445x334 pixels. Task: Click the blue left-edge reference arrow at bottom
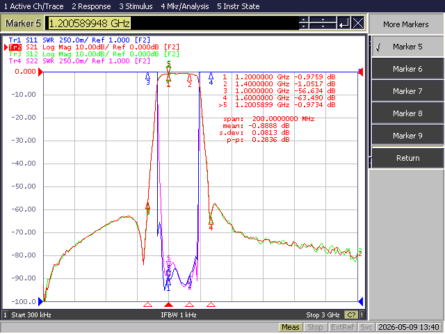[40, 301]
